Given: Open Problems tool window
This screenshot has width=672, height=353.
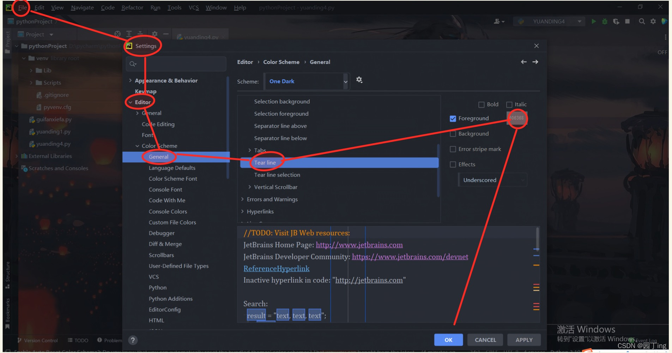Looking at the screenshot, I should (x=110, y=340).
